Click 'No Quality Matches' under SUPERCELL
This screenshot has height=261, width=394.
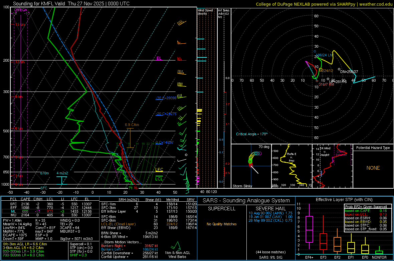click(222, 224)
